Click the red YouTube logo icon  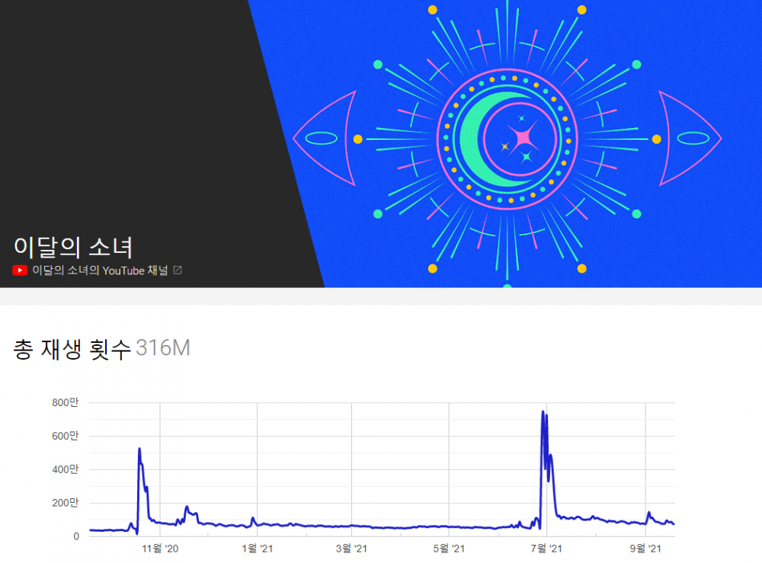20,270
